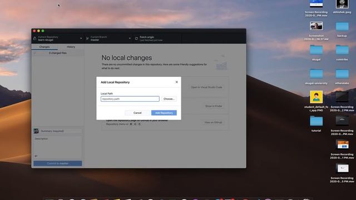Select the skugal-university folder

(x=316, y=77)
